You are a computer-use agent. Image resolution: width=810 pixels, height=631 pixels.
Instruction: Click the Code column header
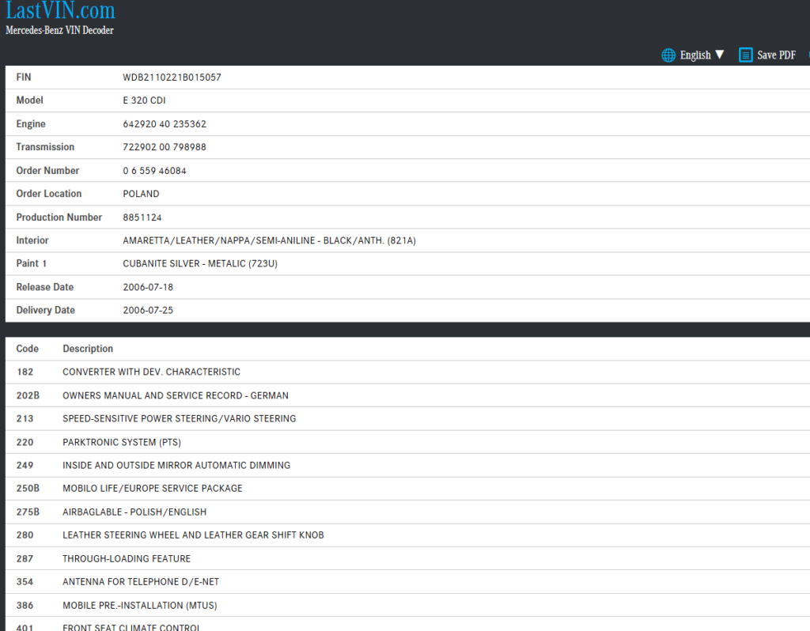coord(27,349)
